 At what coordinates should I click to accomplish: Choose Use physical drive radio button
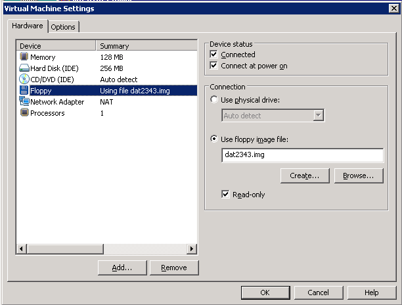214,100
